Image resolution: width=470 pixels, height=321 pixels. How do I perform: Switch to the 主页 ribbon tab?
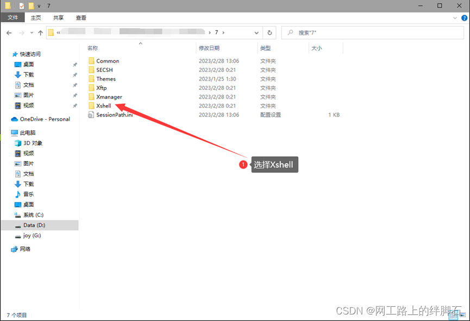coord(36,18)
